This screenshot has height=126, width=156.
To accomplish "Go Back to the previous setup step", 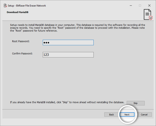I will click(111, 114).
